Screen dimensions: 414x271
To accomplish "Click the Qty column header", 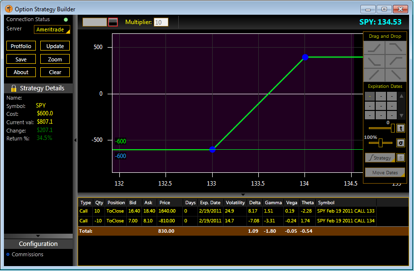I will point(99,202).
